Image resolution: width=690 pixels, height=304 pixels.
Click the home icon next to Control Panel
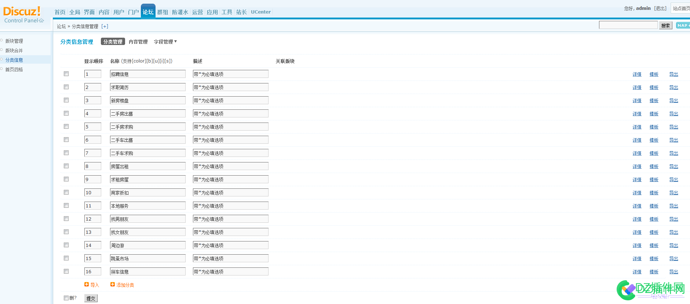(x=41, y=21)
